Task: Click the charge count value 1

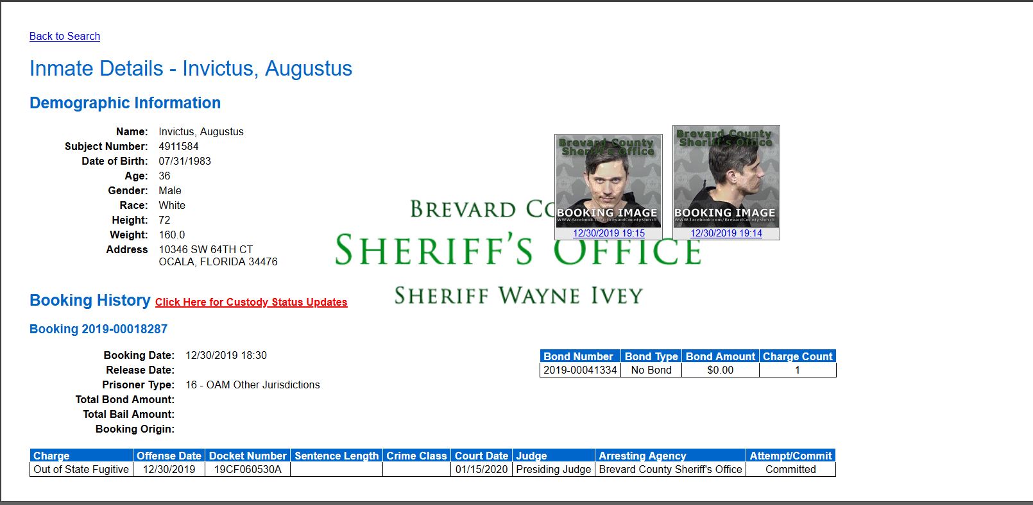Action: [x=798, y=370]
